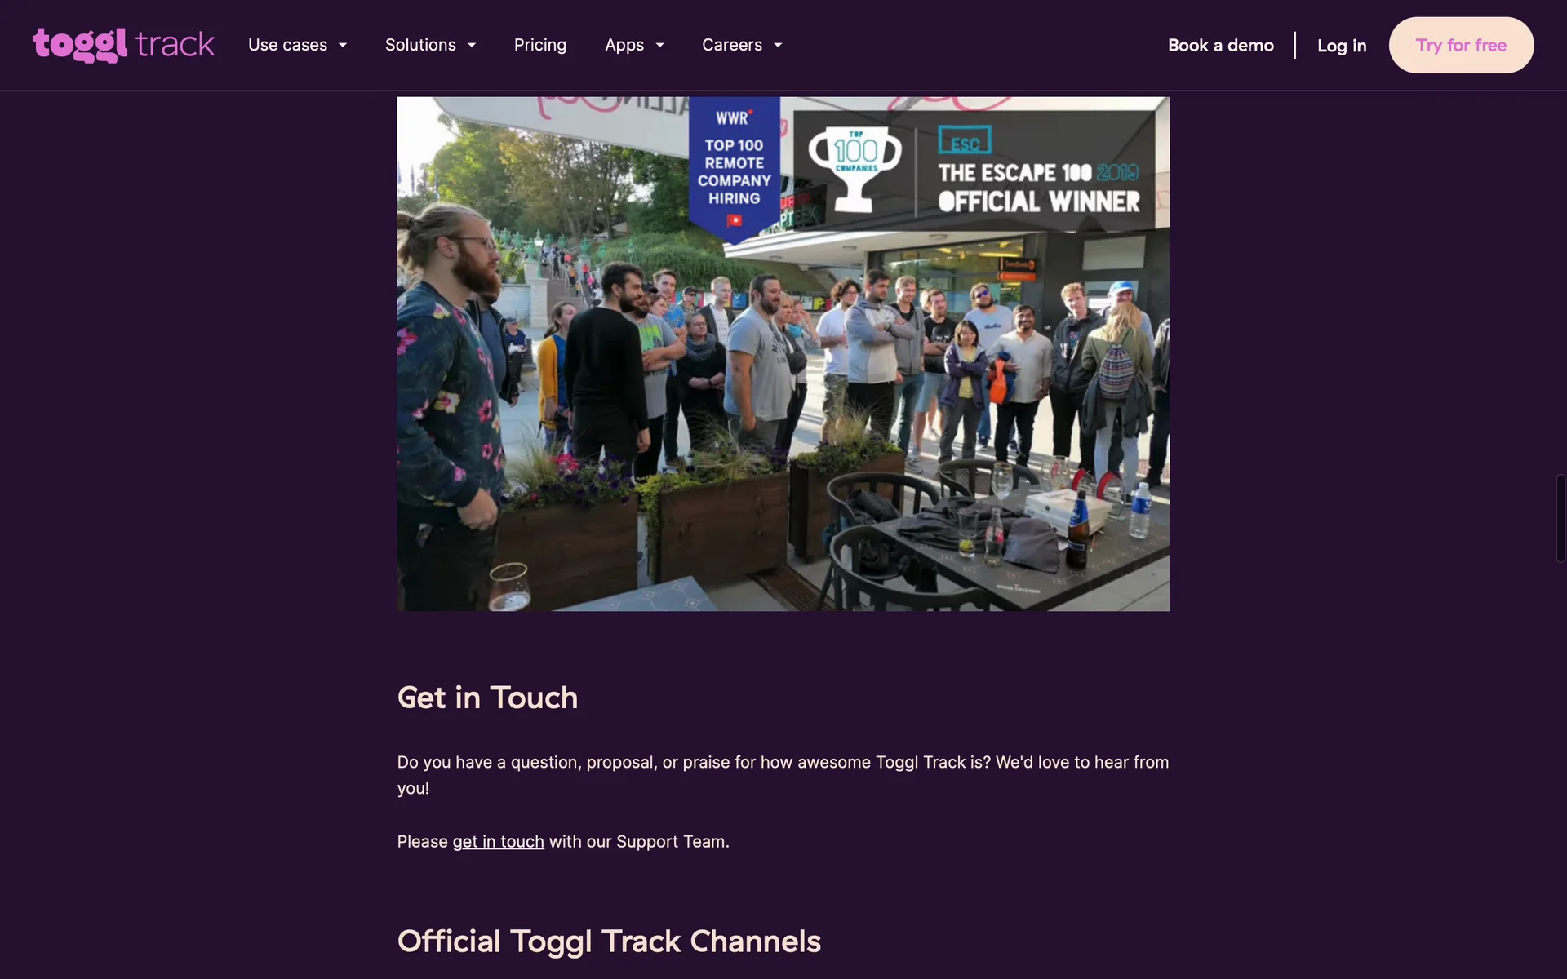The height and width of the screenshot is (979, 1567).
Task: Open the Apps dropdown arrow
Action: click(659, 46)
